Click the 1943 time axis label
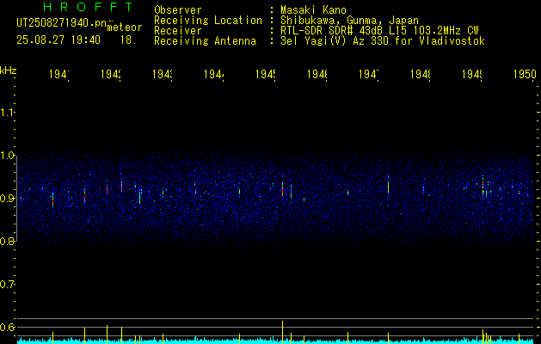 163,75
